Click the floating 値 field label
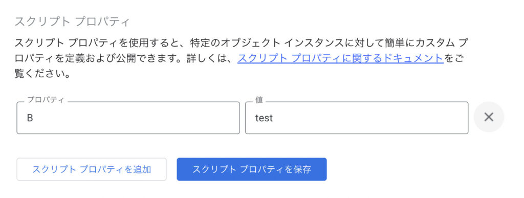The image size is (524, 198). pyautogui.click(x=259, y=100)
